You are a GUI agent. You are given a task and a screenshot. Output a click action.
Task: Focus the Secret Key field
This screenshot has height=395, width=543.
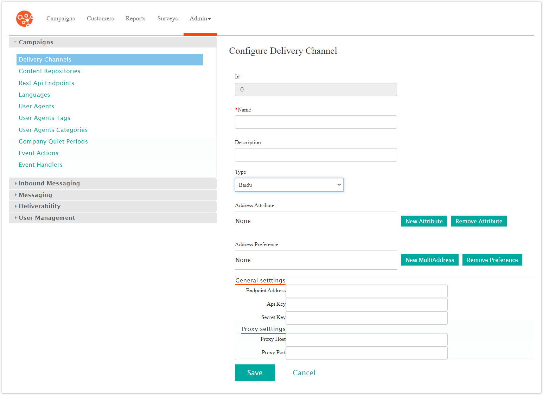[366, 318]
